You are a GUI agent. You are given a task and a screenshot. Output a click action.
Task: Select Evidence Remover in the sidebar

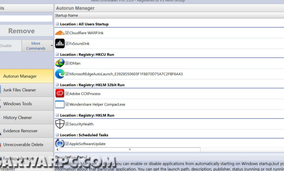coord(27,131)
